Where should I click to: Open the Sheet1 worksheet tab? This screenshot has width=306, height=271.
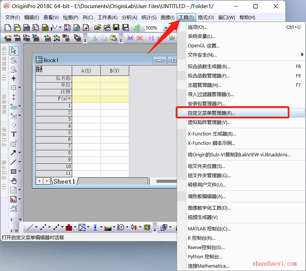point(64,181)
